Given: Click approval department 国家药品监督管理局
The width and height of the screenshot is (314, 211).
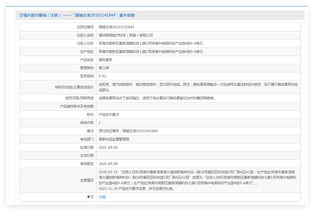Looking at the screenshot, I should [x=114, y=139].
